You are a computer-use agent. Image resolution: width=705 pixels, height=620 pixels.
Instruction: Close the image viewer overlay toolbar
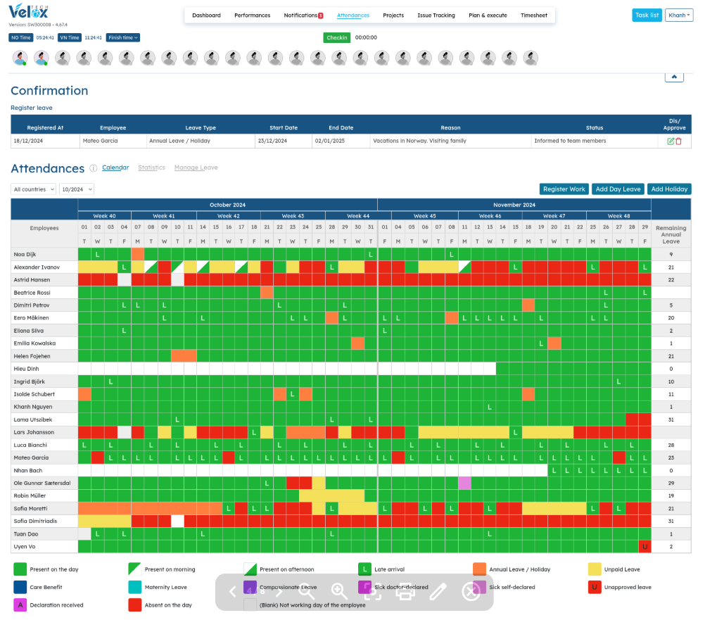[x=471, y=592]
